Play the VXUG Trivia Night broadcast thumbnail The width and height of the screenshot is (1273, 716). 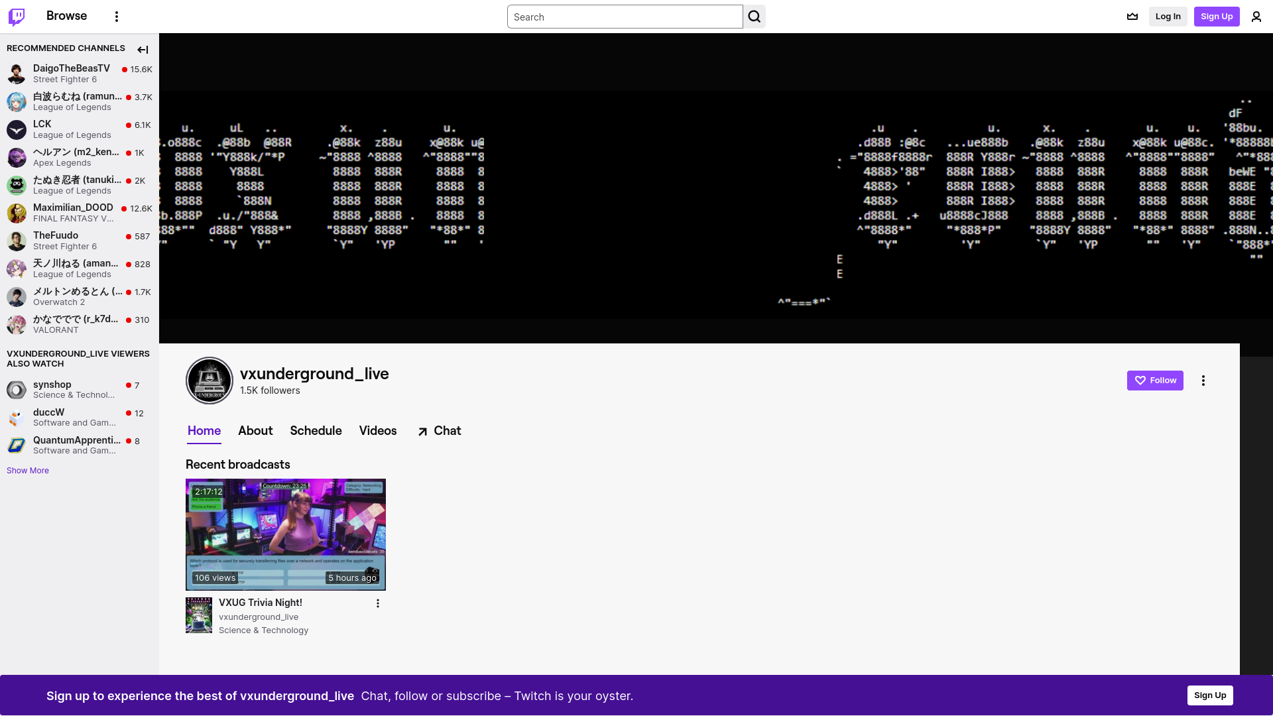[286, 534]
